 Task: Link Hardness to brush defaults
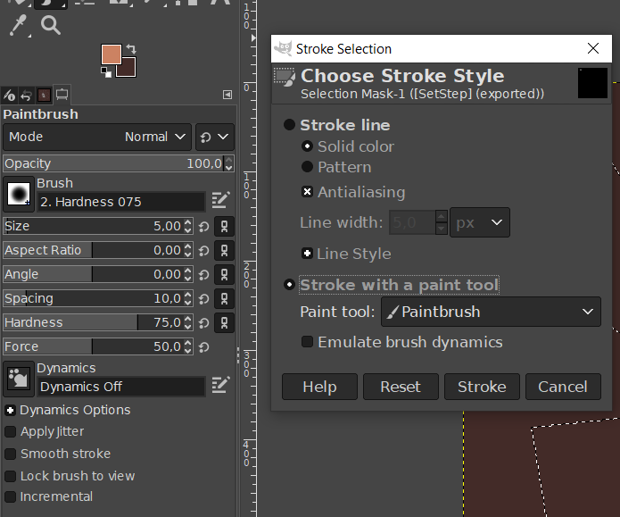224,322
